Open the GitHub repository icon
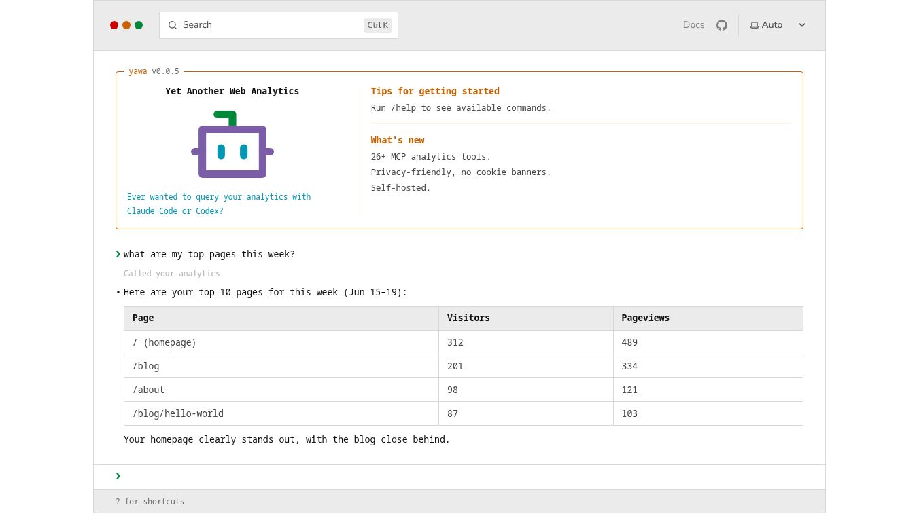 [x=722, y=25]
